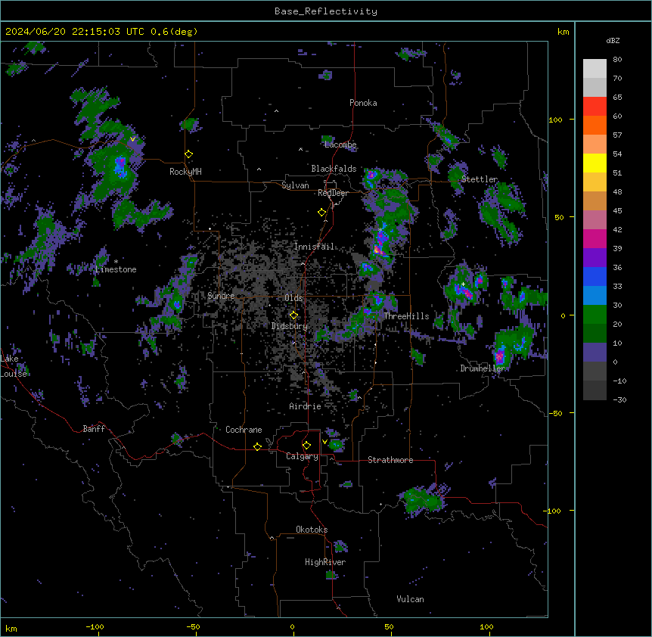The width and height of the screenshot is (652, 637).
Task: Click the Calgary city label
Action: [x=302, y=456]
